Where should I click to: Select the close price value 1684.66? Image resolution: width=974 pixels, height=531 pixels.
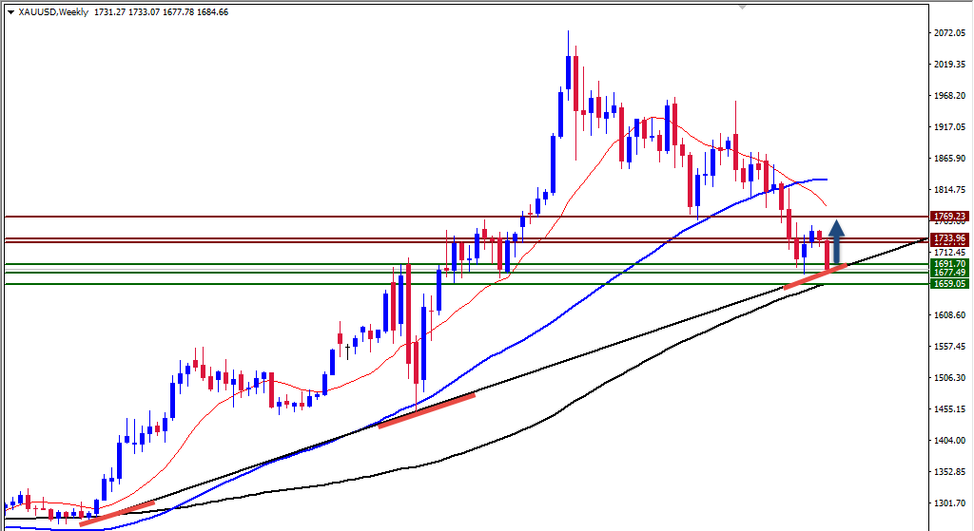(212, 12)
